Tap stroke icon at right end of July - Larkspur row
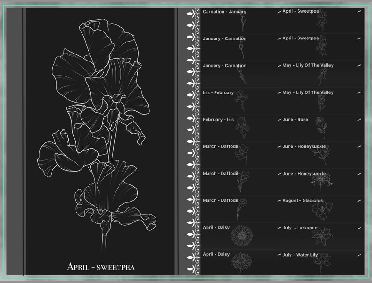Viewport: 372px width, 283px height. [x=359, y=228]
